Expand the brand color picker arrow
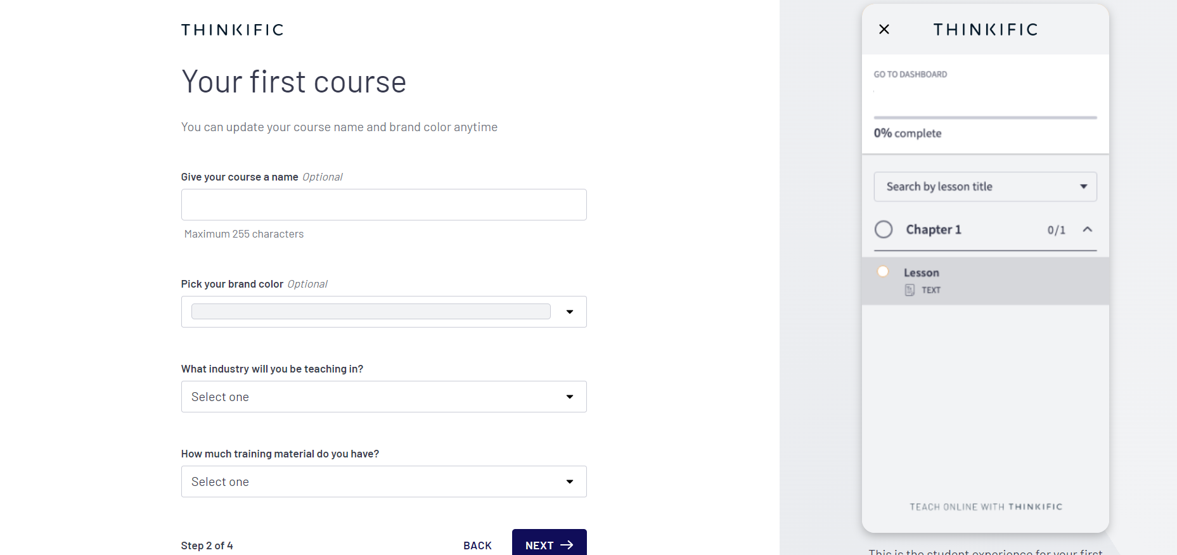The width and height of the screenshot is (1177, 555). pos(570,312)
